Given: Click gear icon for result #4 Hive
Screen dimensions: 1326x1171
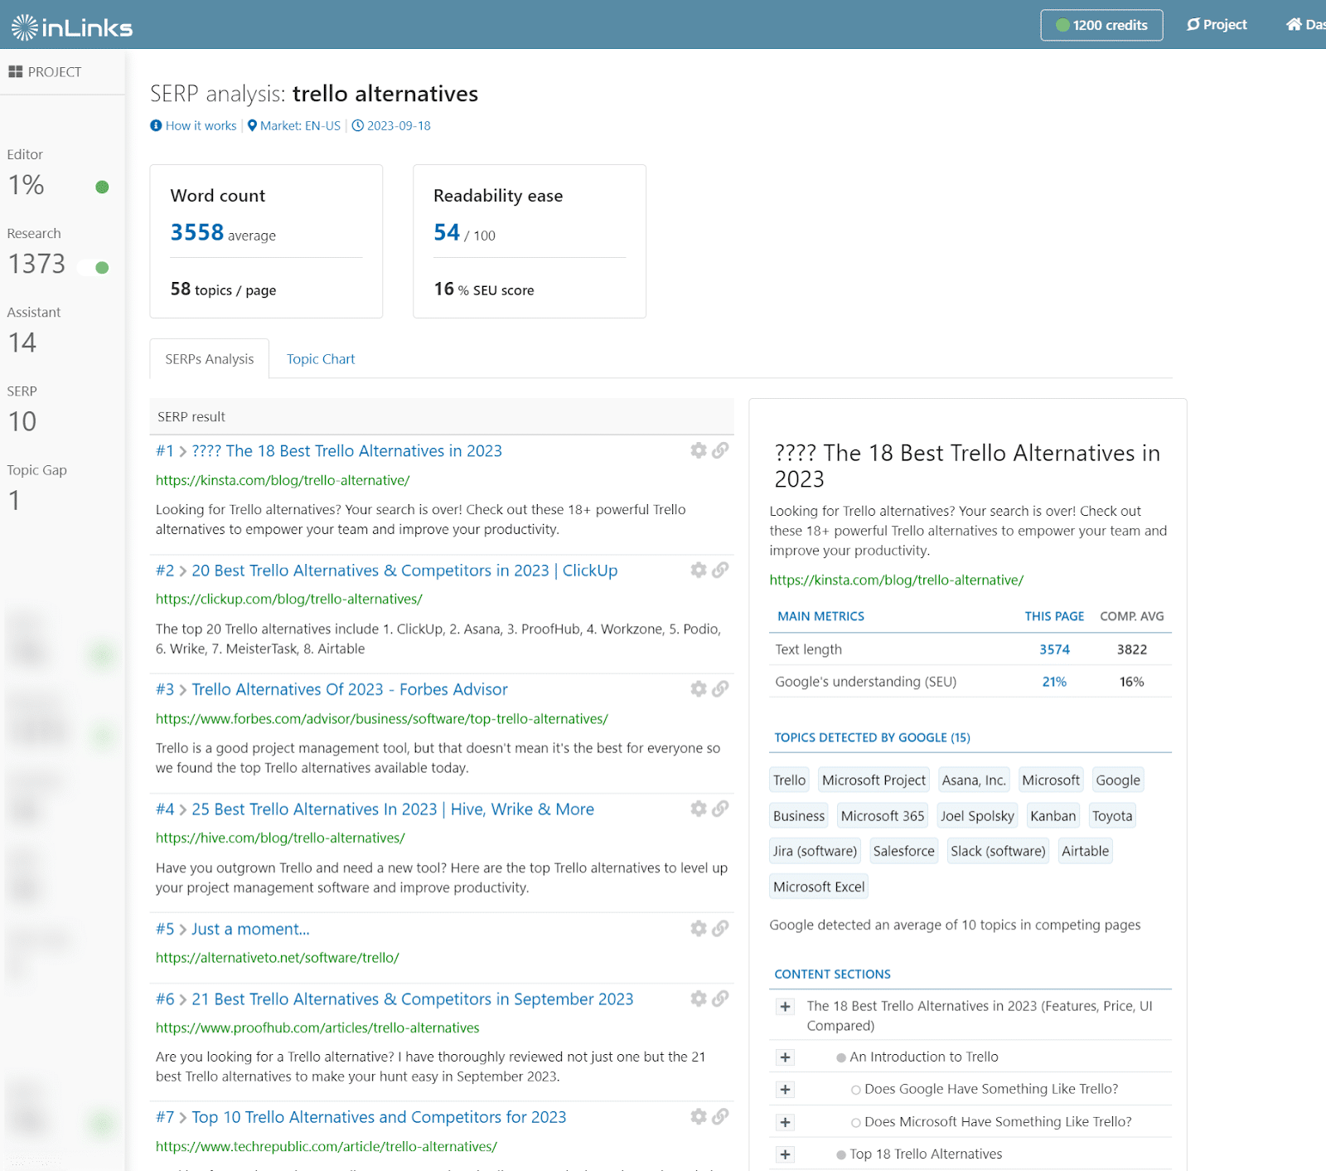Looking at the screenshot, I should (699, 808).
